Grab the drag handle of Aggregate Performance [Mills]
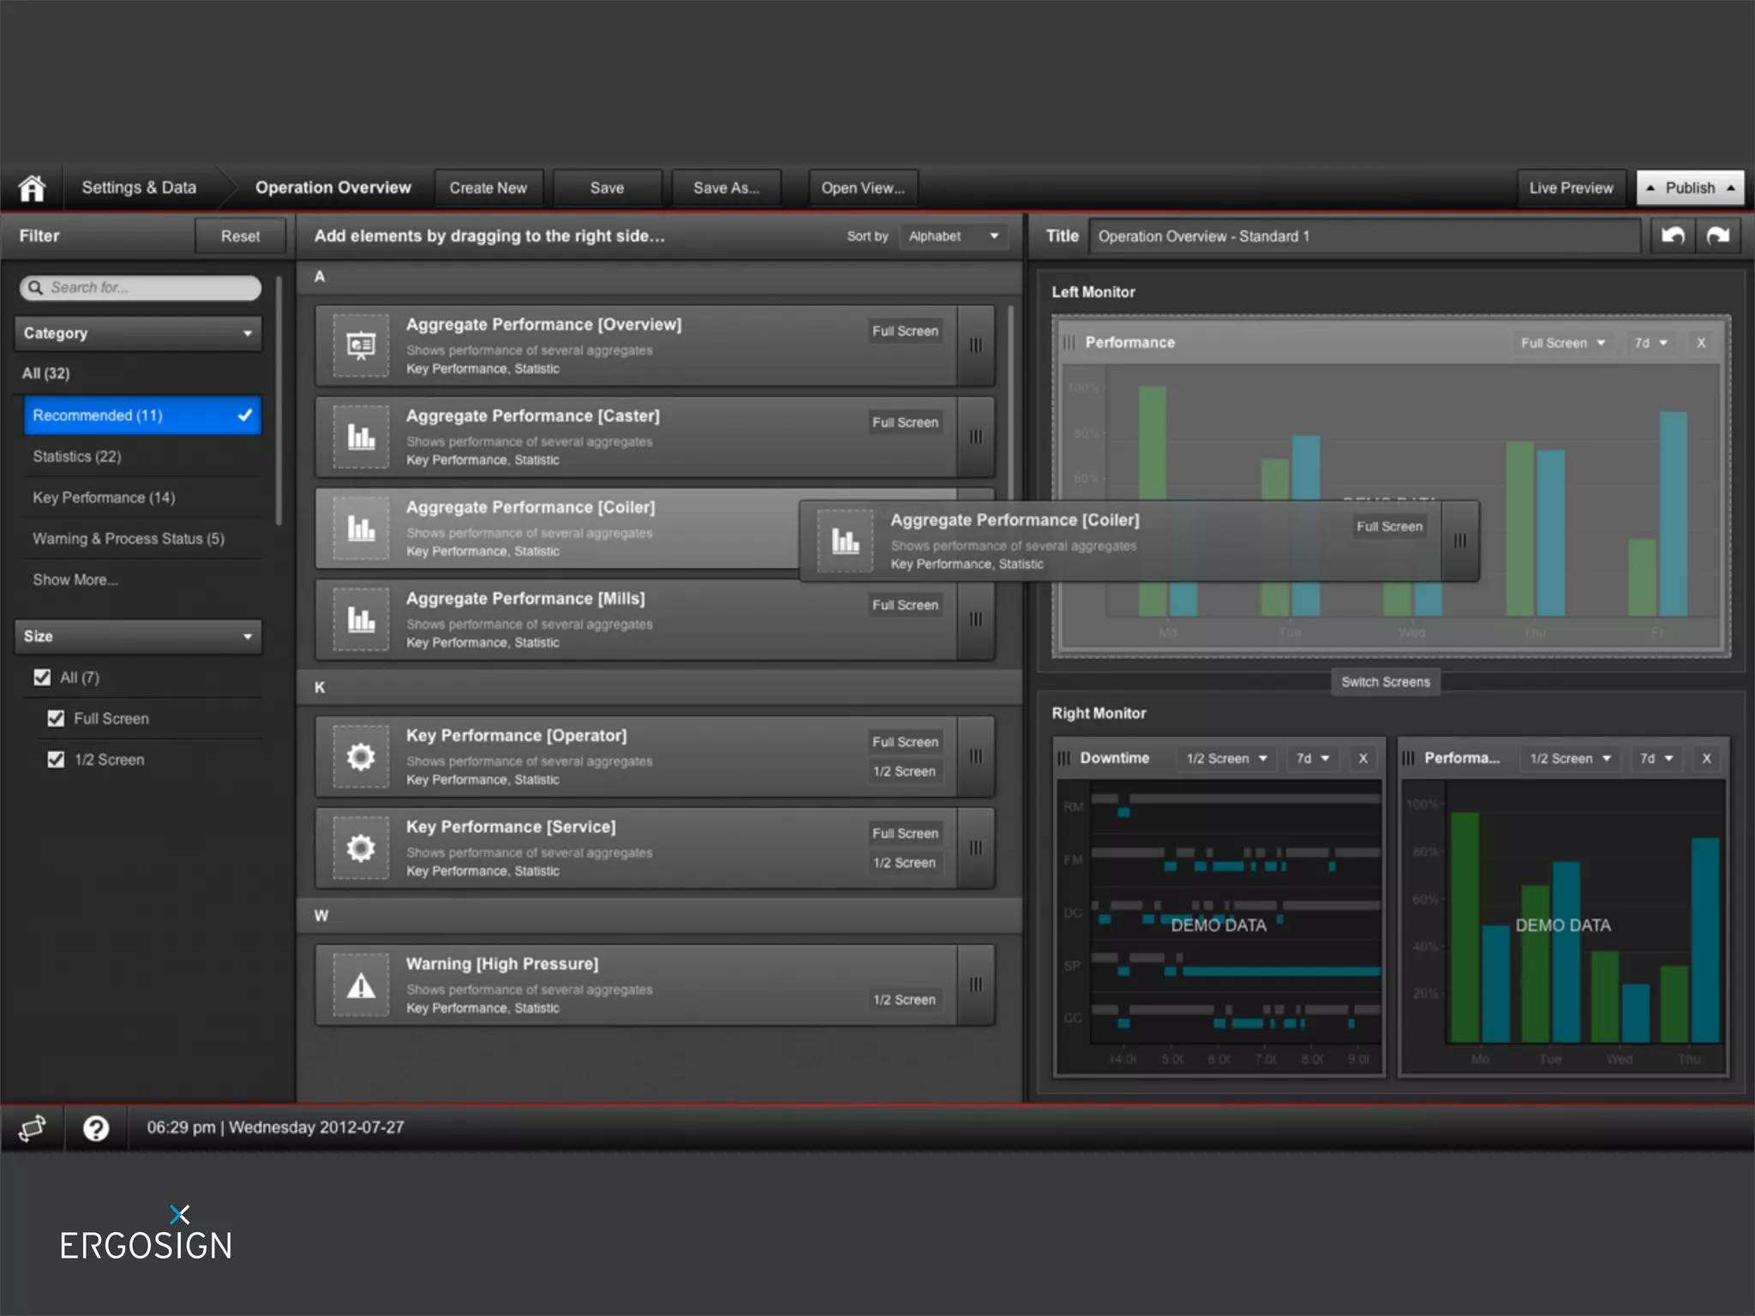The width and height of the screenshot is (1755, 1316). click(x=975, y=619)
